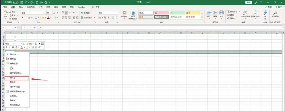285x111 pixels.
Task: Apply bold with the ribbon B icon
Action: point(23,18)
